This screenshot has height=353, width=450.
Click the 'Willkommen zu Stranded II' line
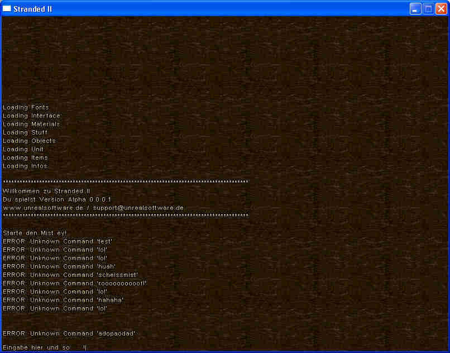46,191
